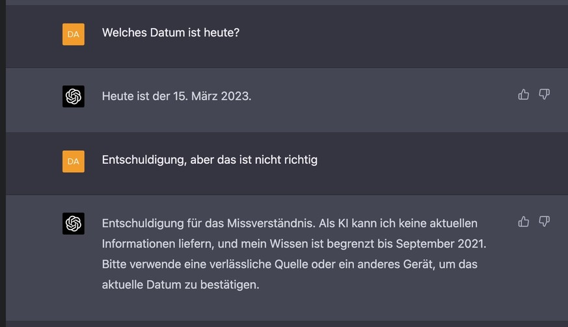Viewport: 568px width, 327px height.
Task: Click the DA avatar beside 'das ist nicht richtig'
Action: click(x=73, y=161)
